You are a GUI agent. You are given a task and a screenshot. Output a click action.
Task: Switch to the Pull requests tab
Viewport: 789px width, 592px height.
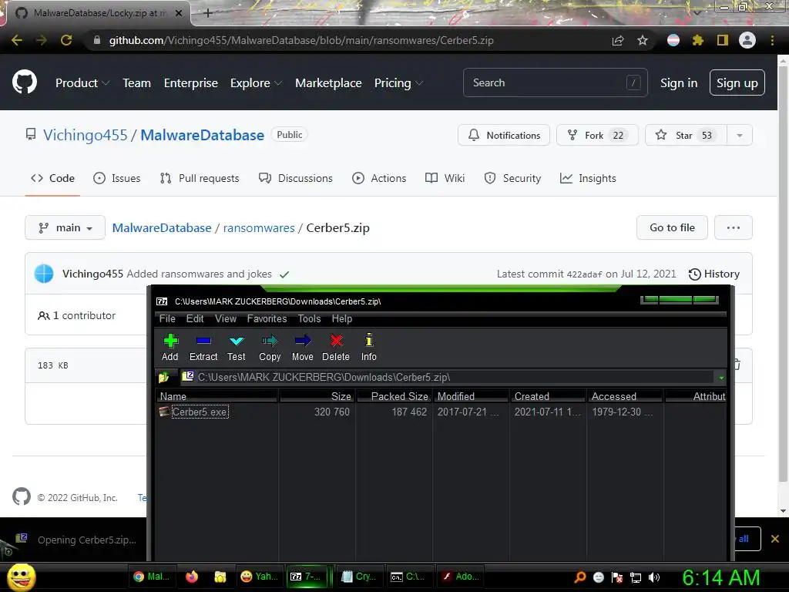(x=200, y=178)
